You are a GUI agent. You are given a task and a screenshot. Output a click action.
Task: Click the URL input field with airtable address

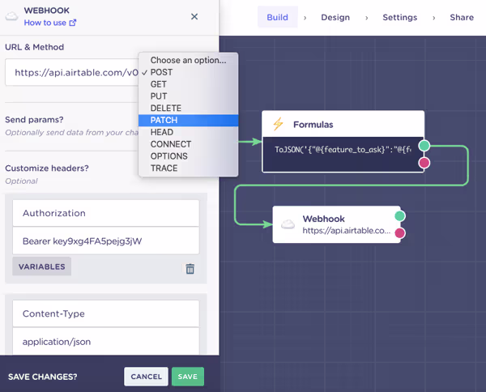(x=72, y=73)
